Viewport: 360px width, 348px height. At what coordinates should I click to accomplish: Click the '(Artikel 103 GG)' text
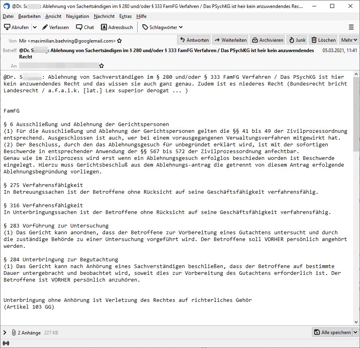29,307
